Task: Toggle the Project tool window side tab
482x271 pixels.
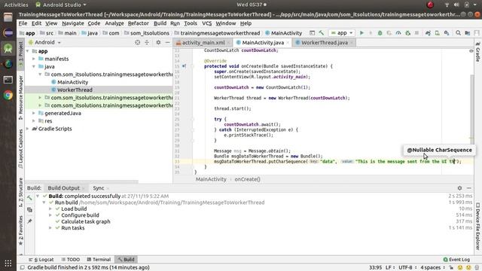Action: pyautogui.click(x=20, y=55)
